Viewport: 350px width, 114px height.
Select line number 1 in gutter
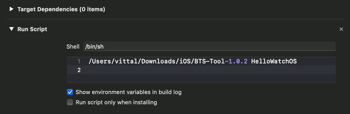[79, 62]
